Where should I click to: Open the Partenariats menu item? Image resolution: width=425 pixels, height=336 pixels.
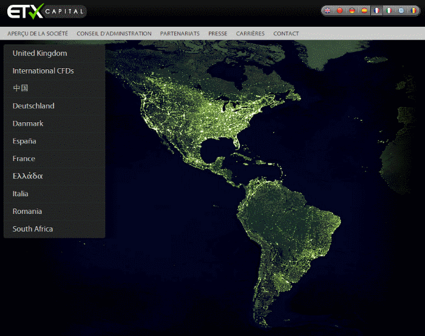pos(180,33)
